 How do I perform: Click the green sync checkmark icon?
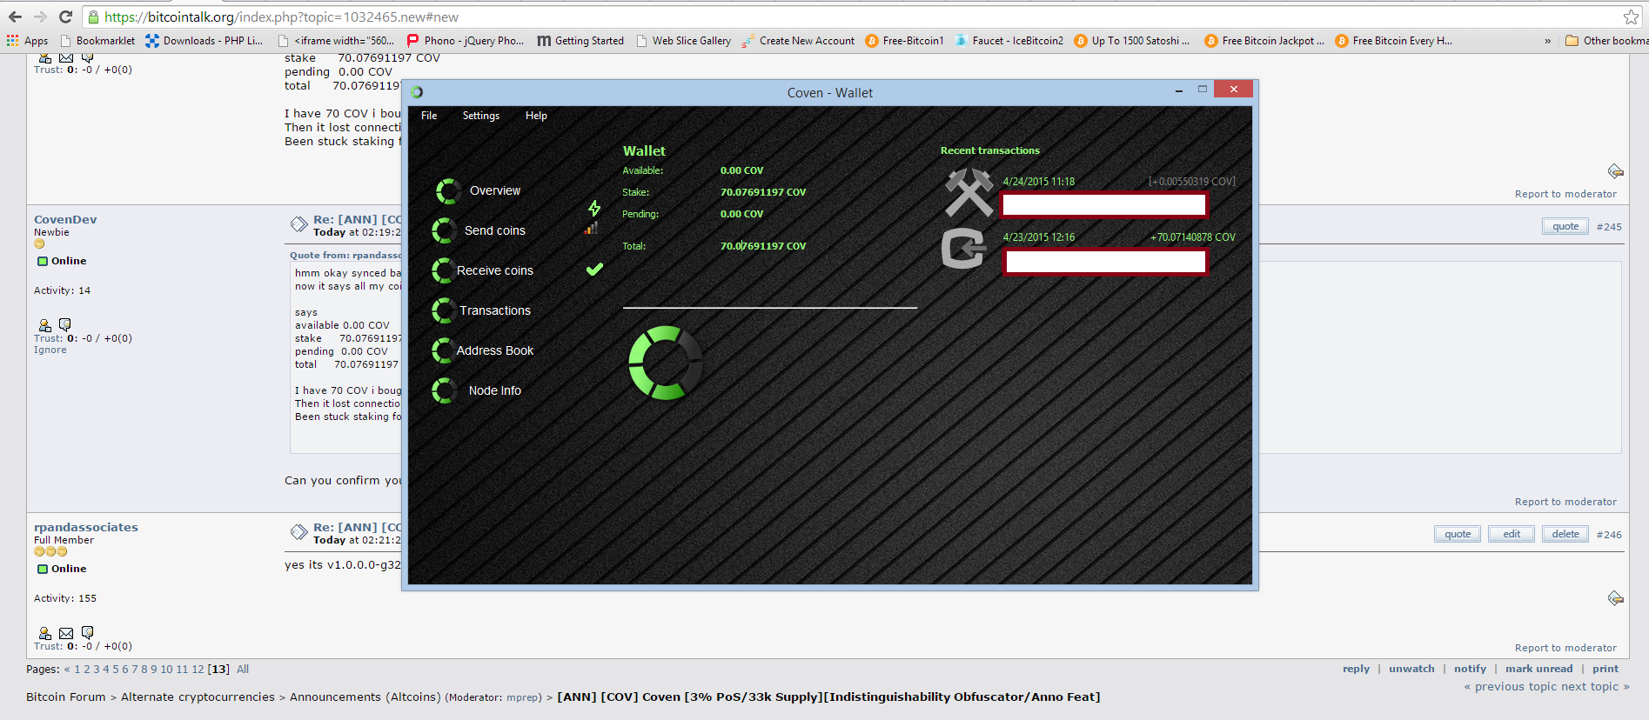[594, 270]
